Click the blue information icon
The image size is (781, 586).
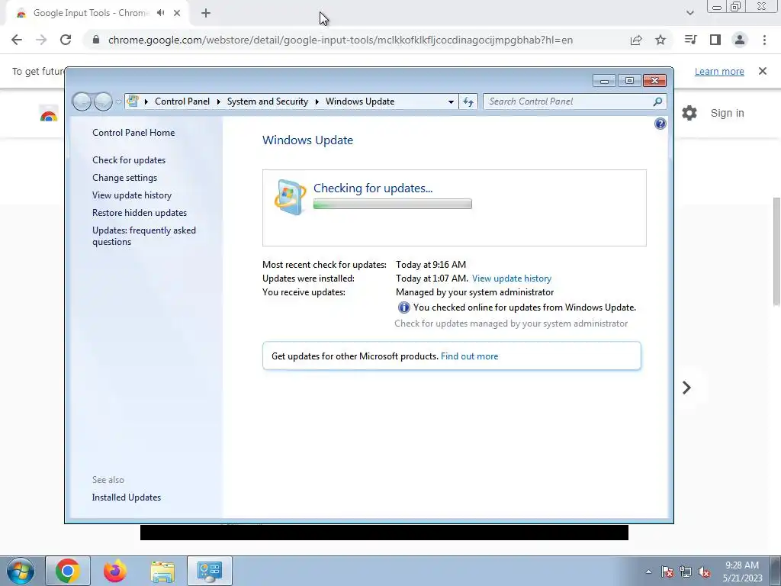[x=404, y=307]
